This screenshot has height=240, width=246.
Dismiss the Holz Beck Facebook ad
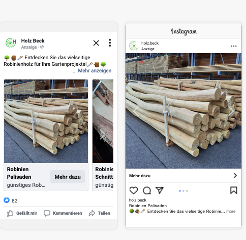click(x=96, y=43)
